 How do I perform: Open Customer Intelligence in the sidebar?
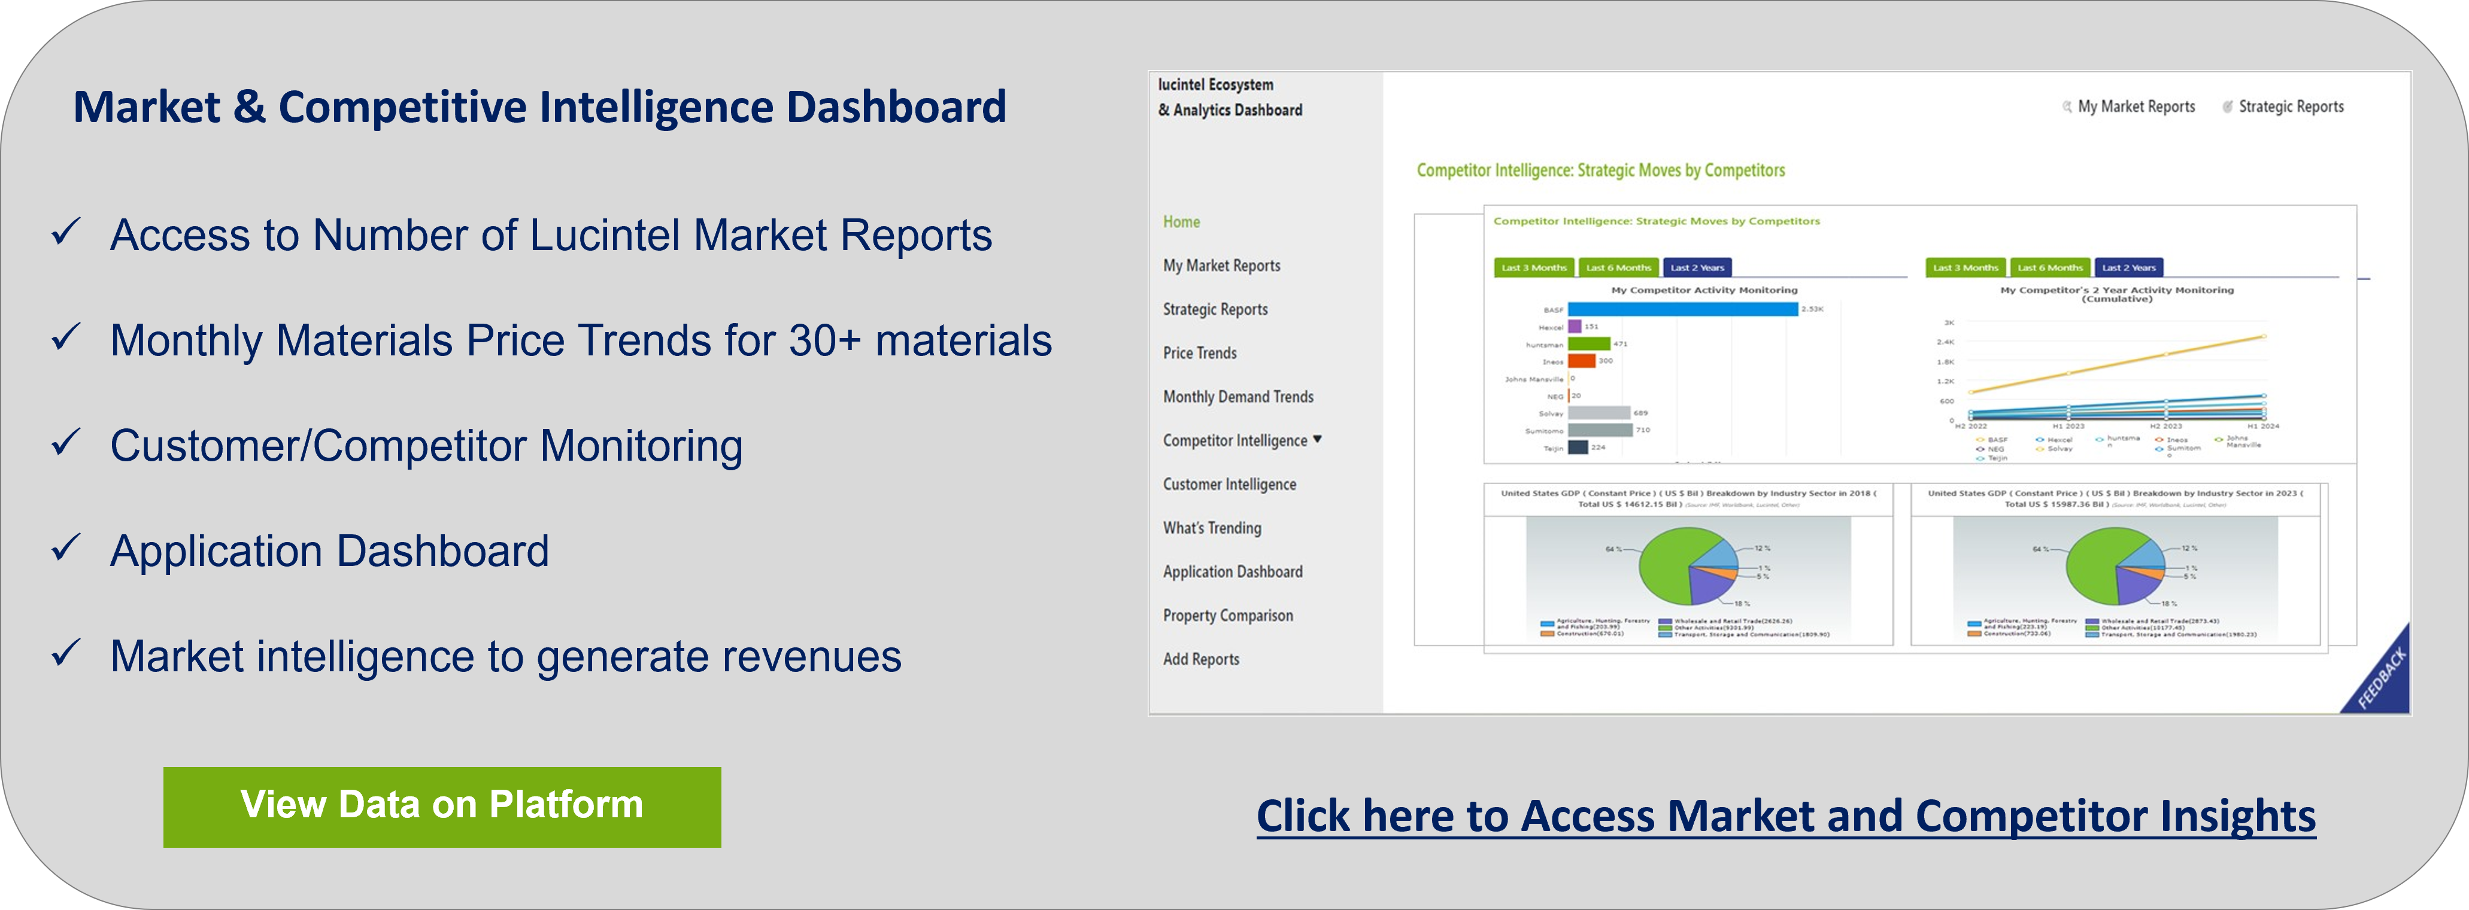point(1229,484)
